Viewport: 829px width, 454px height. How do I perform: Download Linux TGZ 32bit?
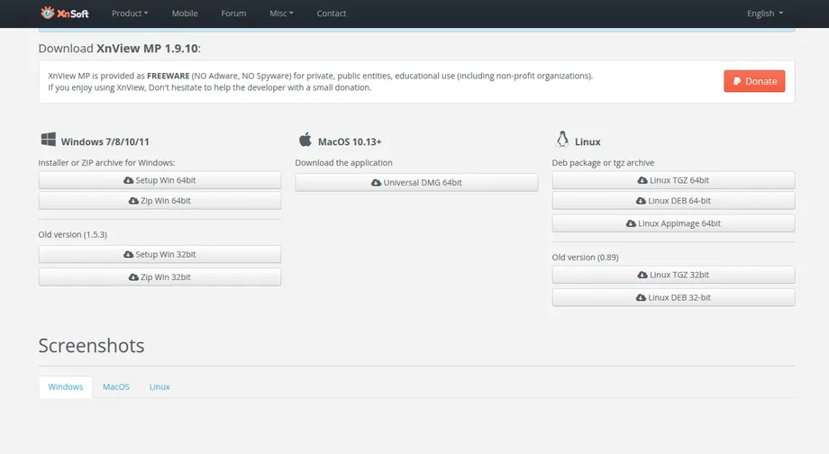[x=674, y=275]
